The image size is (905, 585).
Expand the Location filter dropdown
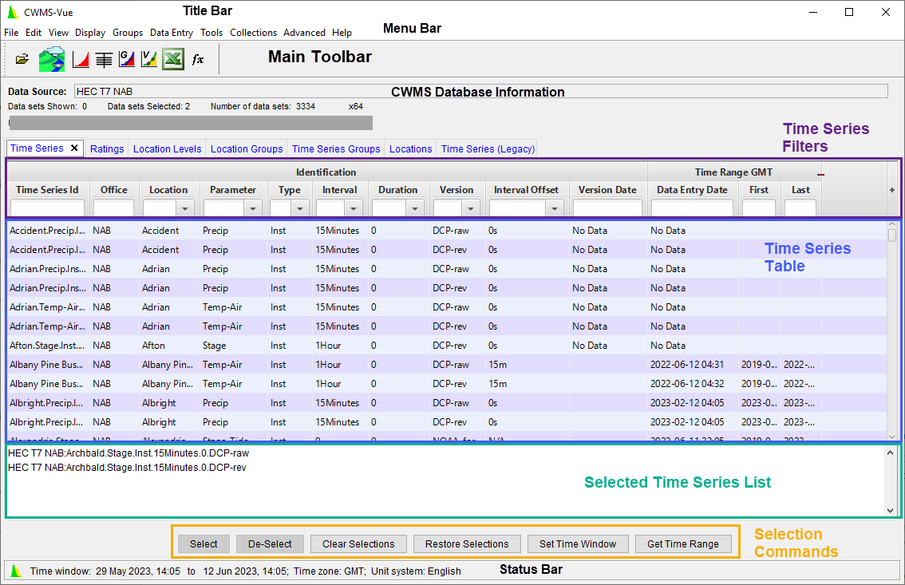click(x=184, y=208)
